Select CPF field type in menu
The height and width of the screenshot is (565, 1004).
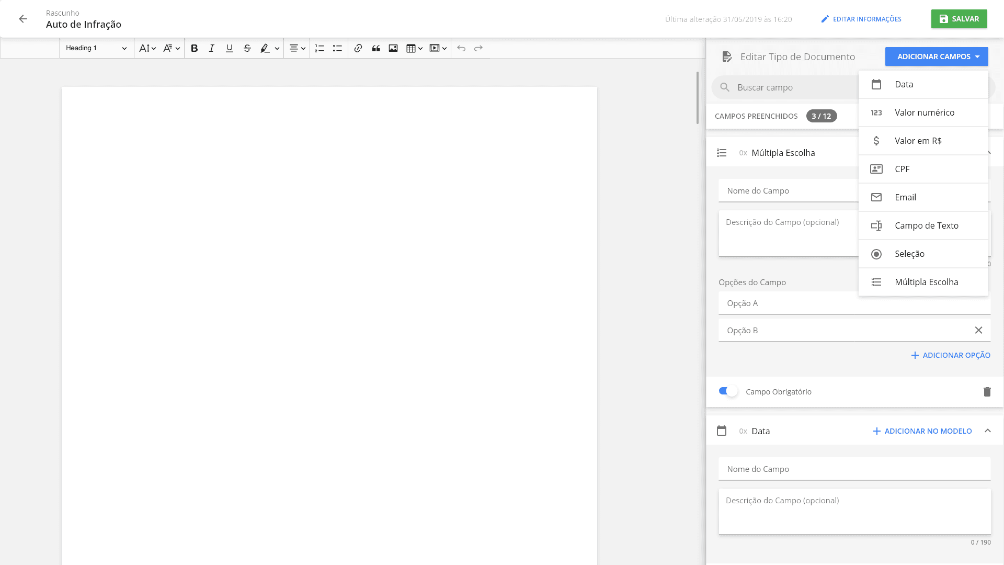coord(923,169)
